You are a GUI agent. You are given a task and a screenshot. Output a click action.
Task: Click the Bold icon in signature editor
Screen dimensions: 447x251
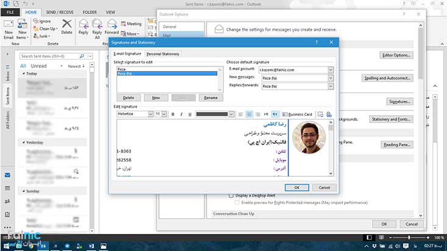tap(173, 114)
